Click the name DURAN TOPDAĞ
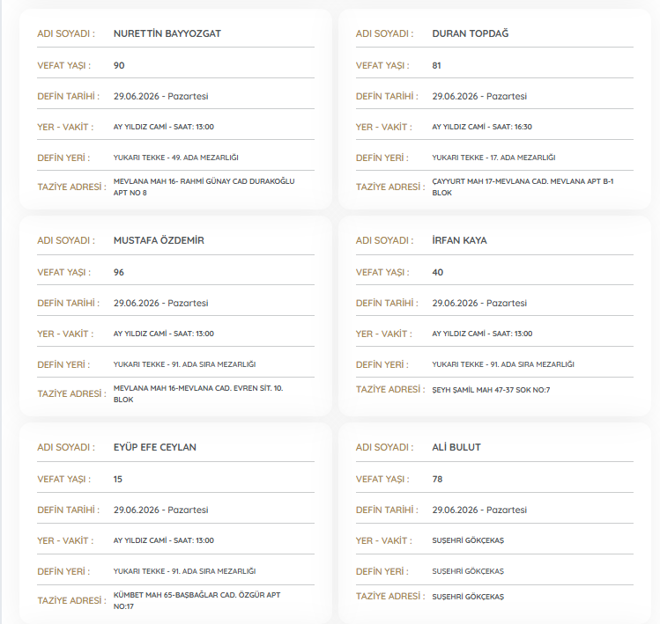This screenshot has height=624, width=660. [x=471, y=33]
